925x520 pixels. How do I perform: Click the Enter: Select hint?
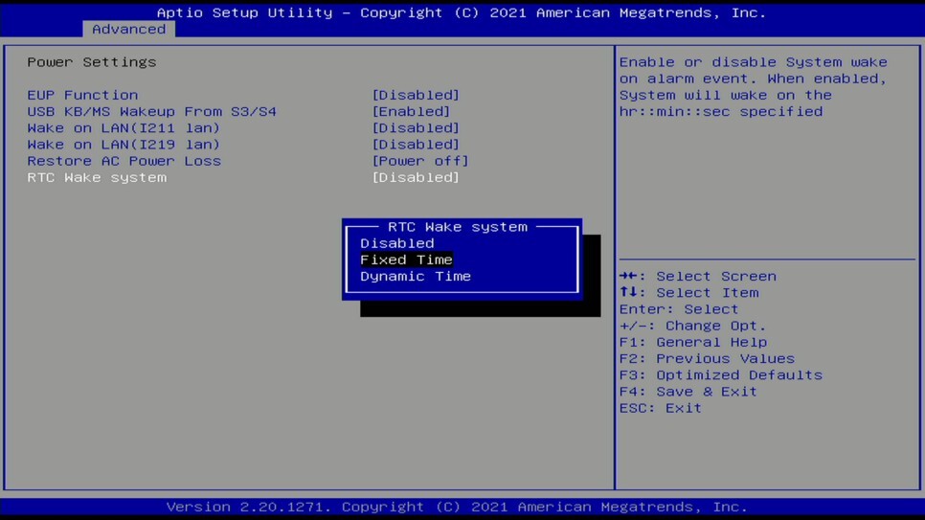(678, 309)
